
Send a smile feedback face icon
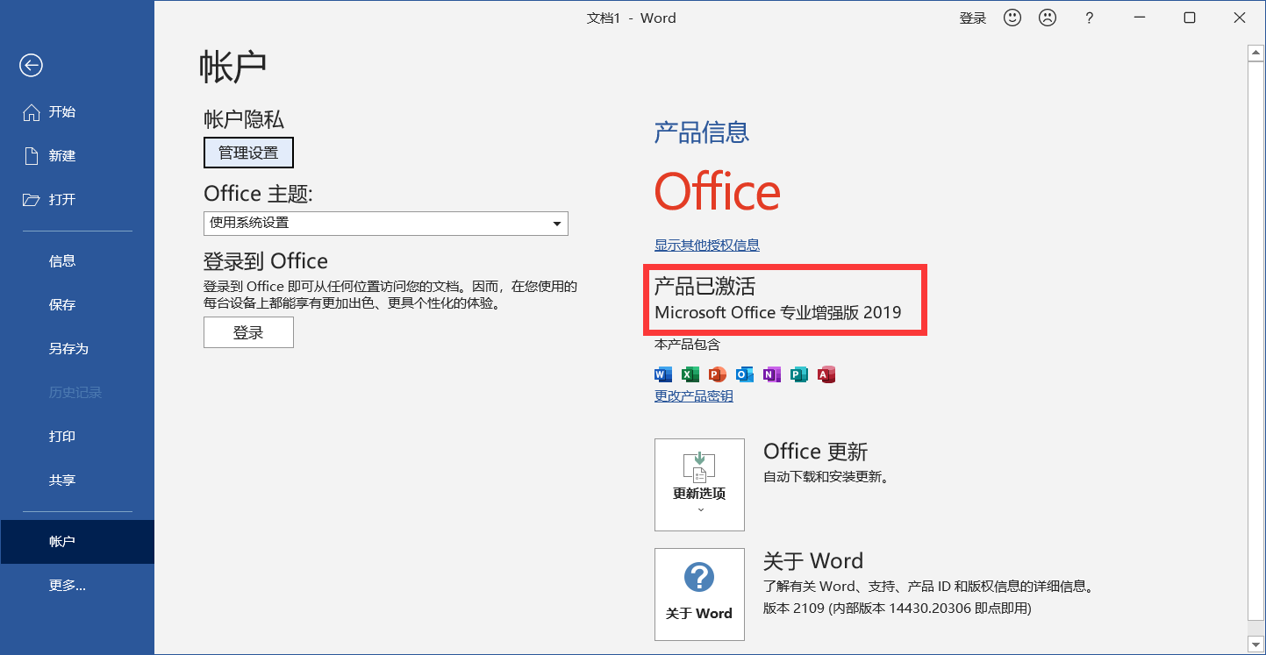coord(1012,18)
